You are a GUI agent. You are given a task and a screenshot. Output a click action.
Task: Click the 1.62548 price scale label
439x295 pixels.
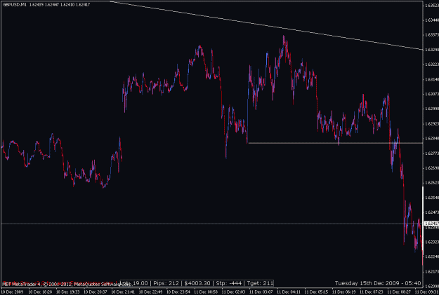432,198
